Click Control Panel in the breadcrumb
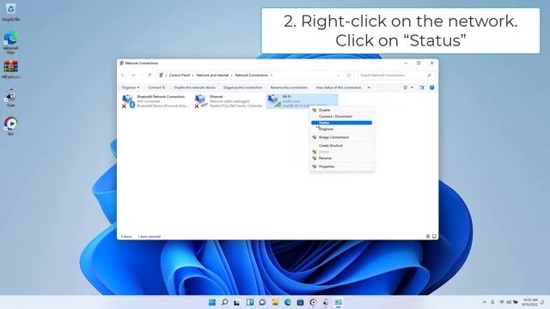 point(180,76)
